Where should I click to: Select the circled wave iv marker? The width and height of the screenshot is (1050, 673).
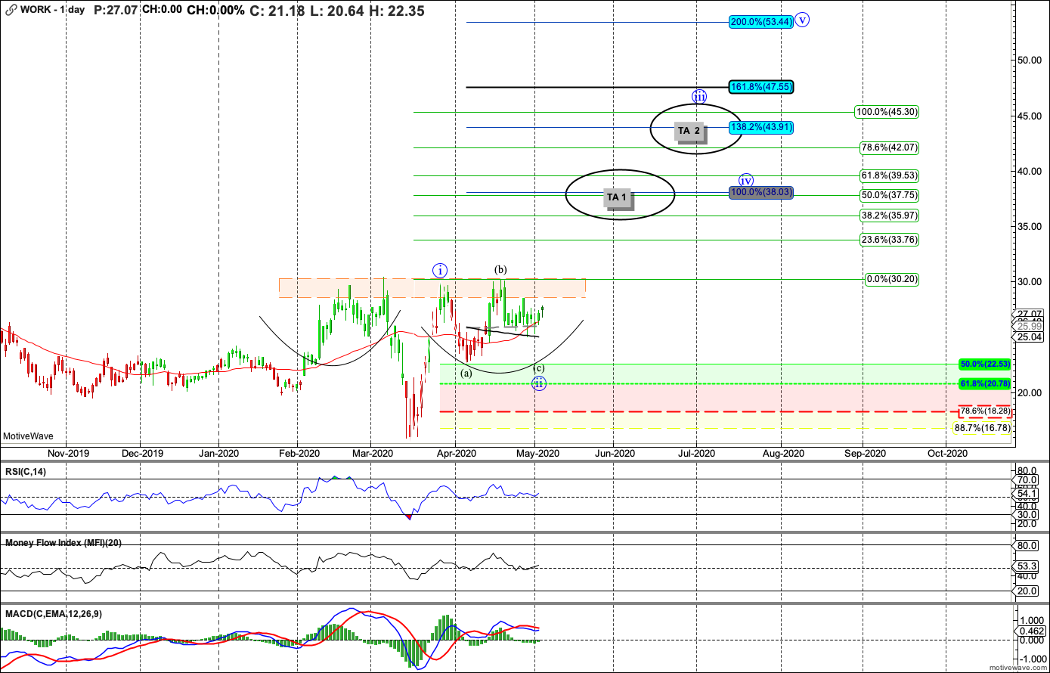click(x=746, y=181)
